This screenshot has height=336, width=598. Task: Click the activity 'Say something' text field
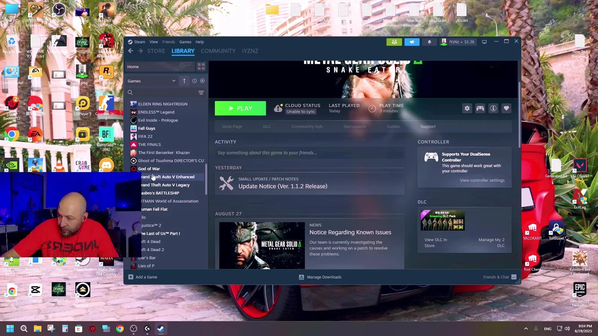309,153
